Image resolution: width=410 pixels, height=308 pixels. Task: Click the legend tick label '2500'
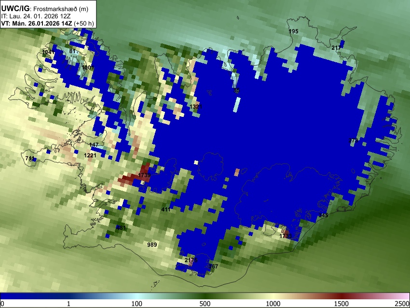pos(402,304)
